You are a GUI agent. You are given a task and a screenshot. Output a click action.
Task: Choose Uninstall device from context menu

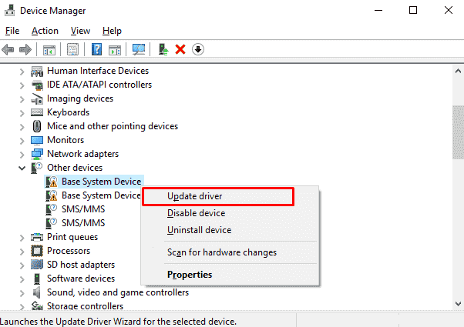click(x=230, y=230)
